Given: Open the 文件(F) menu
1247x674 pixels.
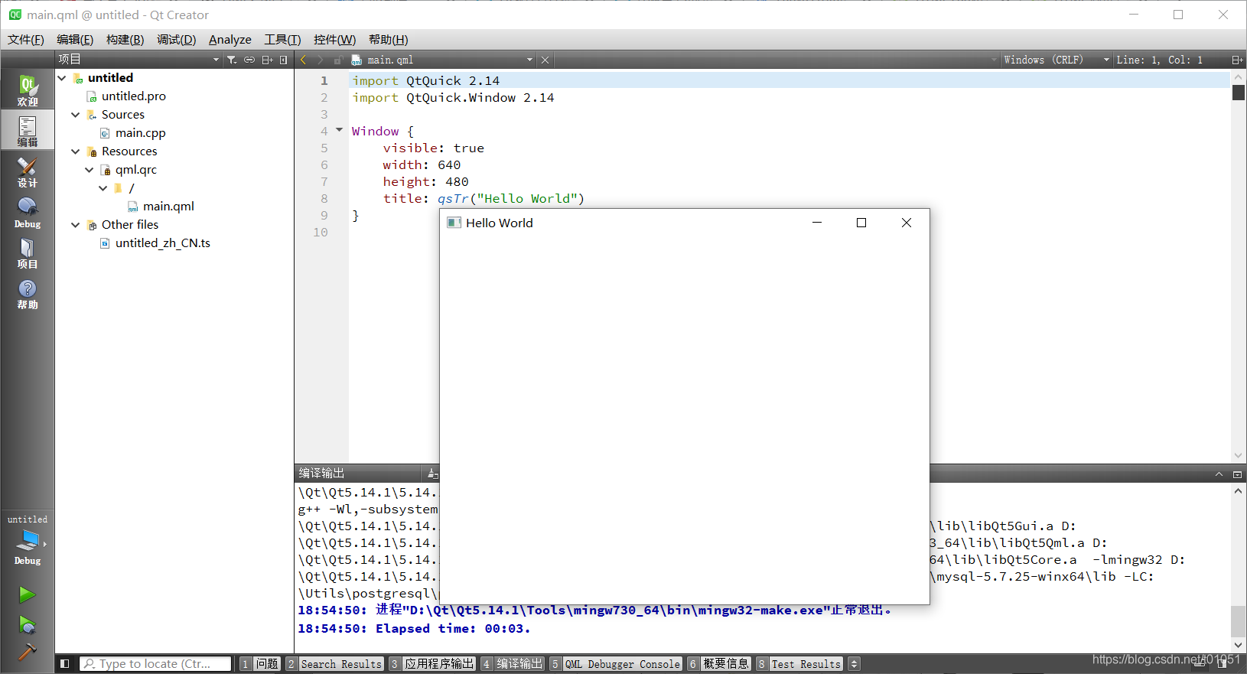Looking at the screenshot, I should tap(26, 40).
